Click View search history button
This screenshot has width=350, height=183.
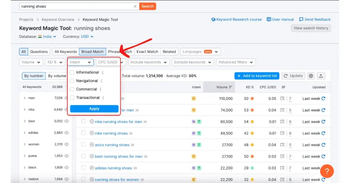pyautogui.click(x=311, y=28)
